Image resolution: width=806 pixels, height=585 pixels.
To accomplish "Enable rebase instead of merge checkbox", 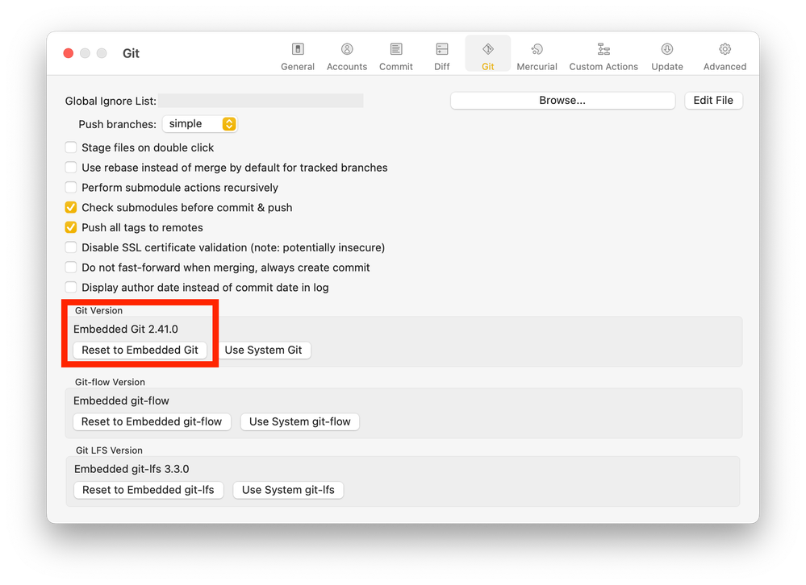I will coord(71,168).
